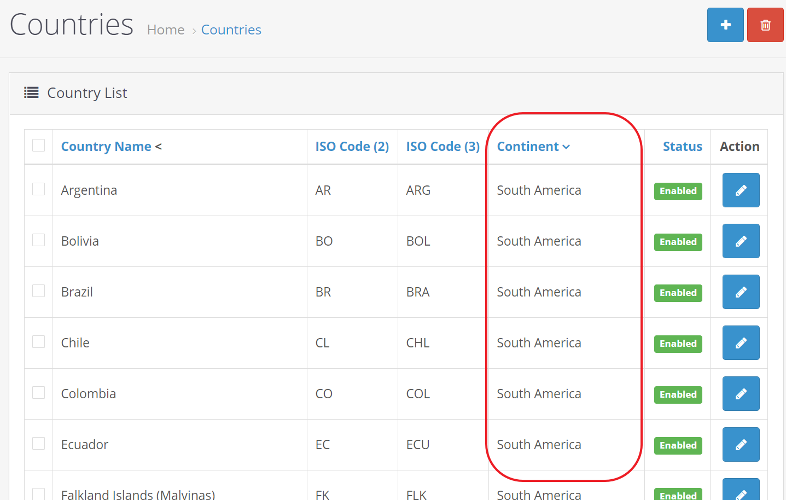Tick the checkbox for Colombia
This screenshot has width=786, height=500.
pos(39,393)
